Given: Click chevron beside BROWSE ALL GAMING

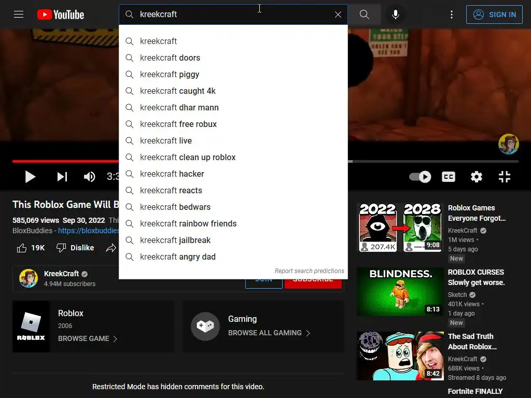Looking at the screenshot, I should [308, 333].
